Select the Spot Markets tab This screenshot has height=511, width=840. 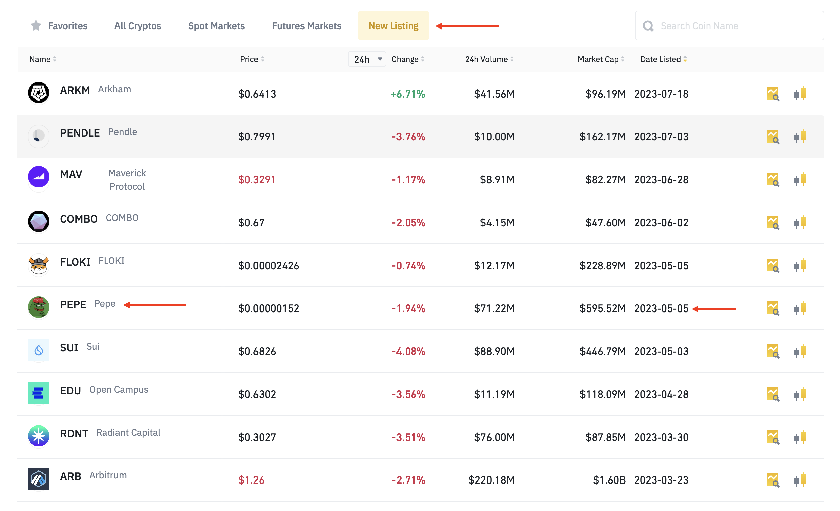coord(216,25)
